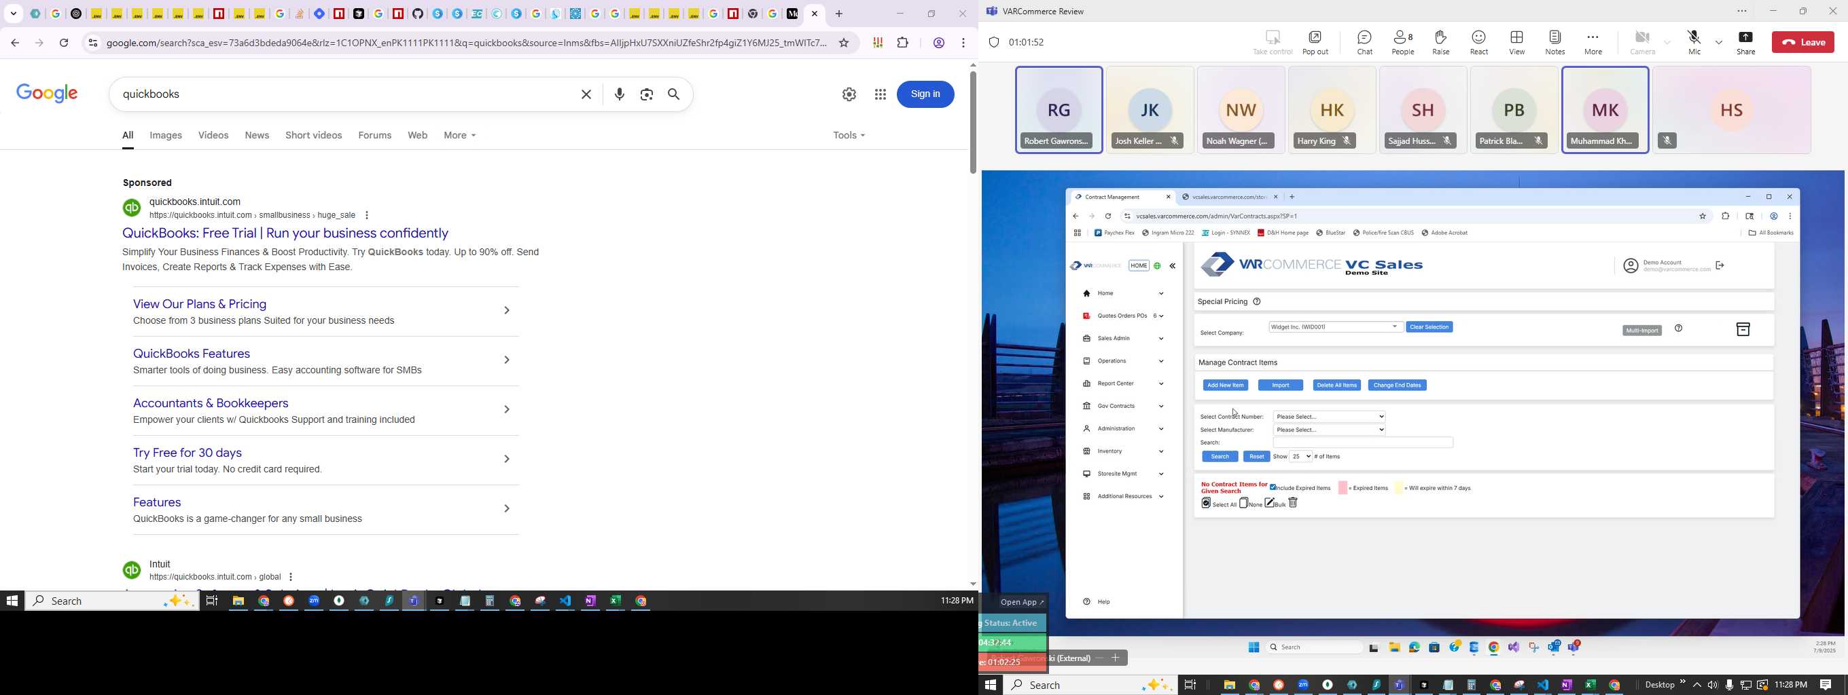
Task: Switch to Forums results tab
Action: pyautogui.click(x=375, y=136)
